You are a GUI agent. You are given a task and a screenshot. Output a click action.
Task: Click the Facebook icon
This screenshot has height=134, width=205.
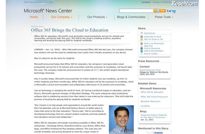141,48
